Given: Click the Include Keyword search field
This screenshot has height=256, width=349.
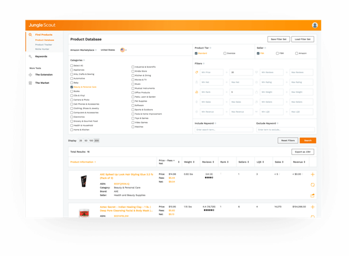Looking at the screenshot, I should pos(224,130).
